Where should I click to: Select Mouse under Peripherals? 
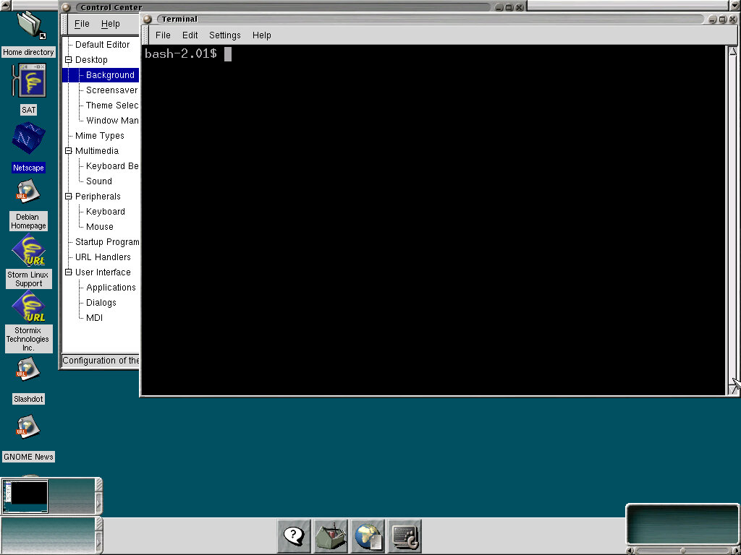click(100, 227)
